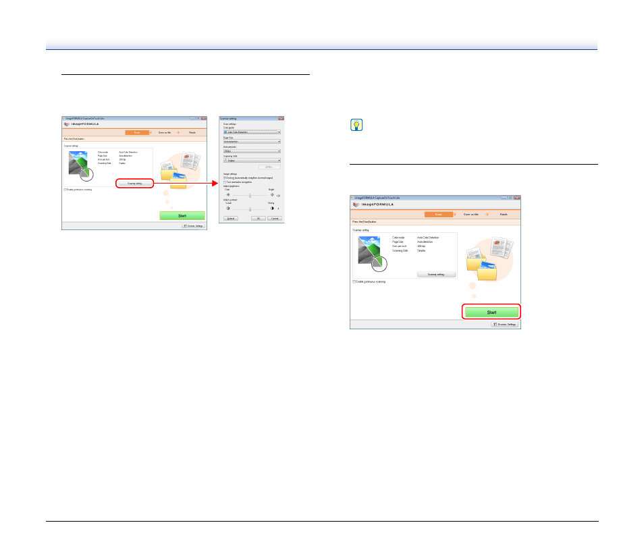This screenshot has height=552, width=644.
Task: Cancel the Scanner setting dialog
Action: 275,219
